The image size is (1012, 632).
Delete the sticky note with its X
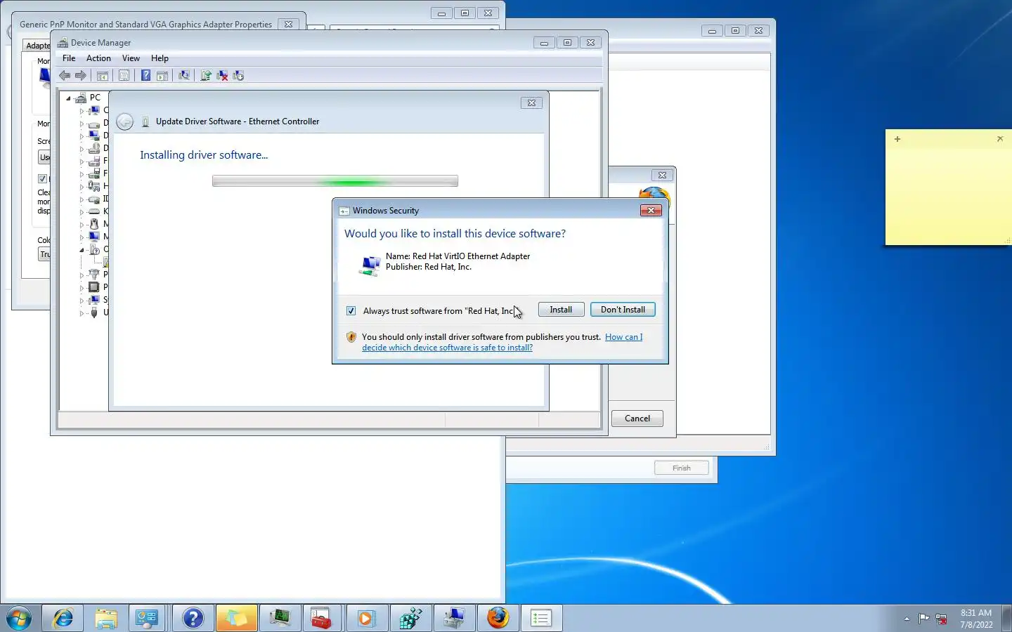1000,139
